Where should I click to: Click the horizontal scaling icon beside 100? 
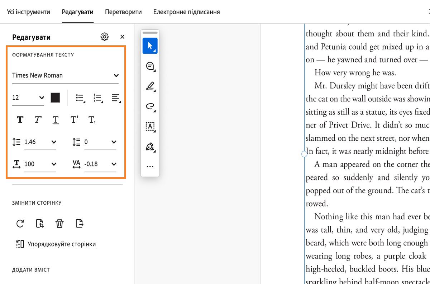[x=16, y=164]
